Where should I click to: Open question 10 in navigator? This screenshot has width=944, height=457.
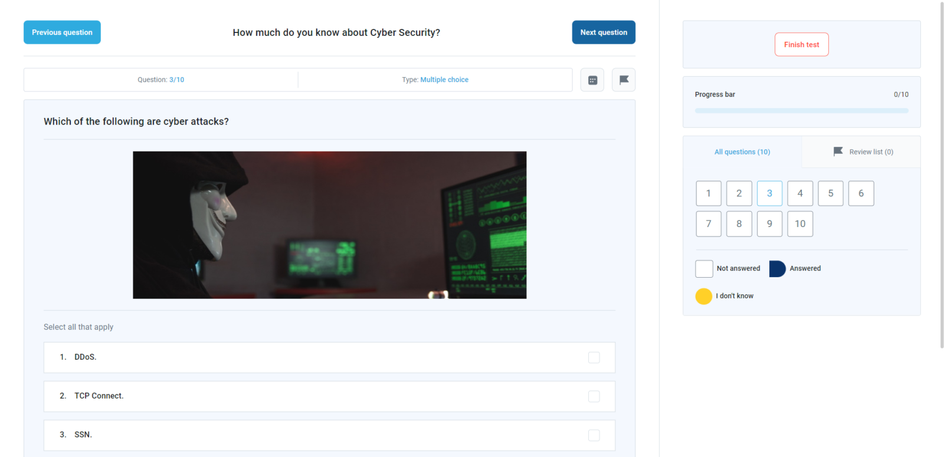point(800,224)
